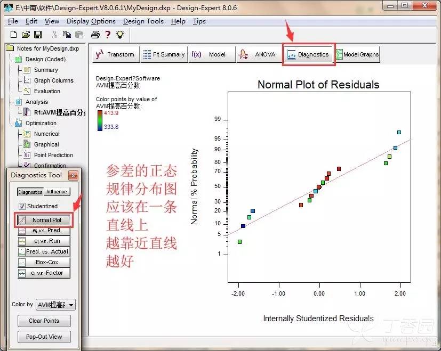
Task: Click the Summary node icon
Action: pyautogui.click(x=27, y=70)
